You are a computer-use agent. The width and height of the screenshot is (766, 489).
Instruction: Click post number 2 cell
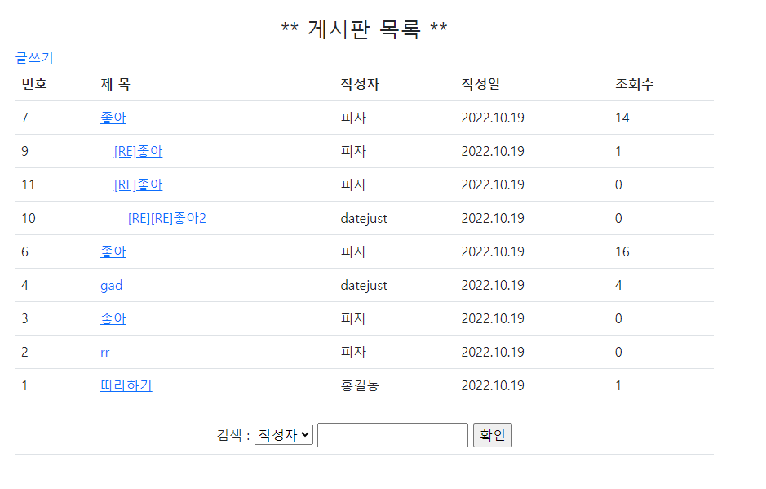tap(25, 352)
